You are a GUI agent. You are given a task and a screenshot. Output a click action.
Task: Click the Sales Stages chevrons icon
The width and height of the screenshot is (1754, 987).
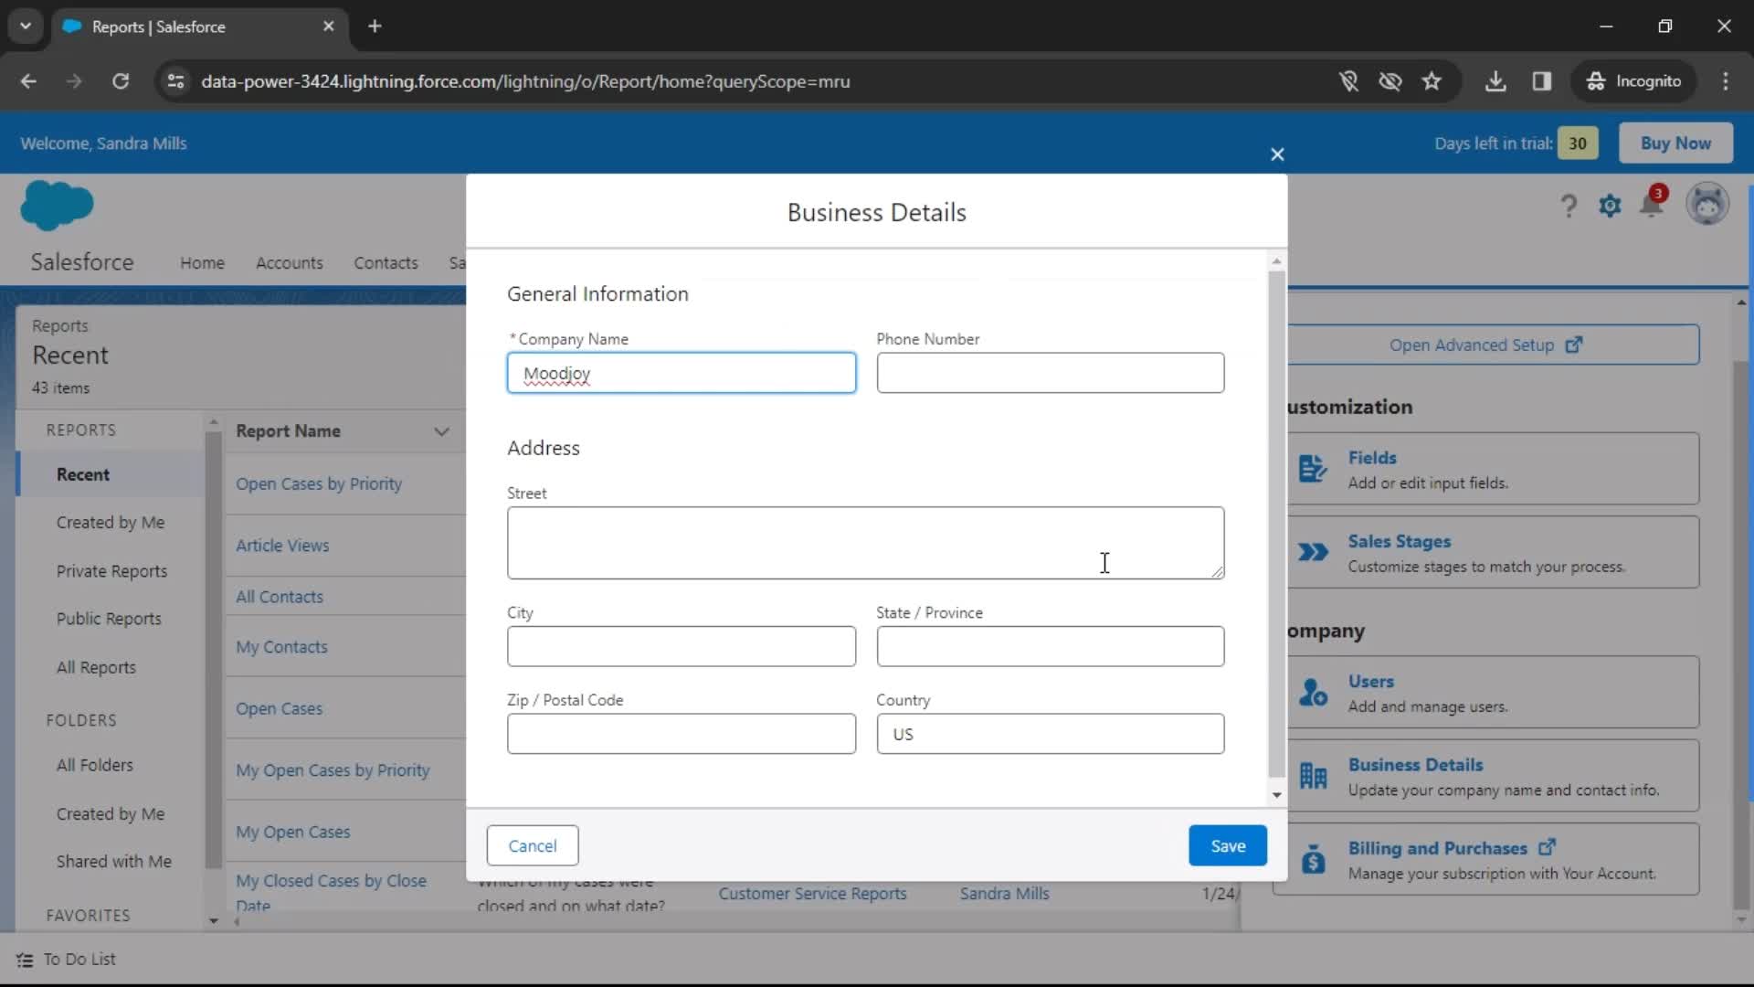click(x=1313, y=552)
